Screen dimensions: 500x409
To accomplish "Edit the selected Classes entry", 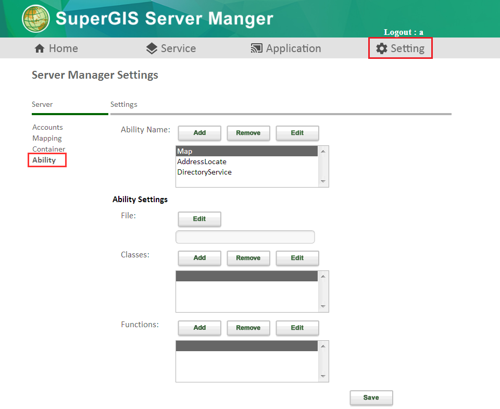I will tap(297, 258).
